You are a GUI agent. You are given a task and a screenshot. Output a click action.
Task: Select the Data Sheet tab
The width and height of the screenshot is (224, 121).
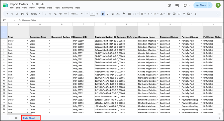pyautogui.click(x=29, y=118)
